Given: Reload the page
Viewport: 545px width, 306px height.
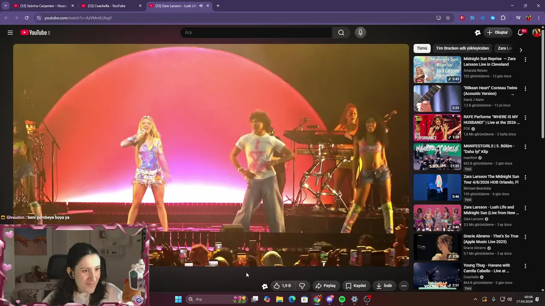Looking at the screenshot, I should coord(26,18).
